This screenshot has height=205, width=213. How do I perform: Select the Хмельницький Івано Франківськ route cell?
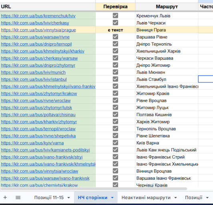tap(167, 86)
